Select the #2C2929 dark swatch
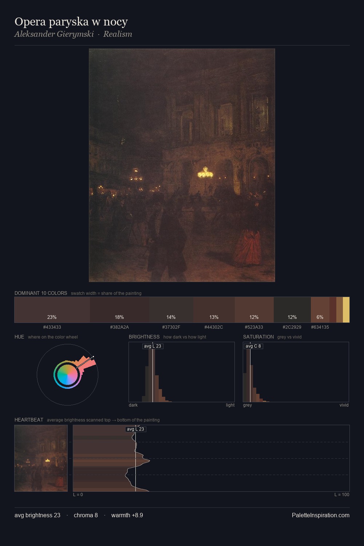This screenshot has width=364, height=546. click(292, 310)
